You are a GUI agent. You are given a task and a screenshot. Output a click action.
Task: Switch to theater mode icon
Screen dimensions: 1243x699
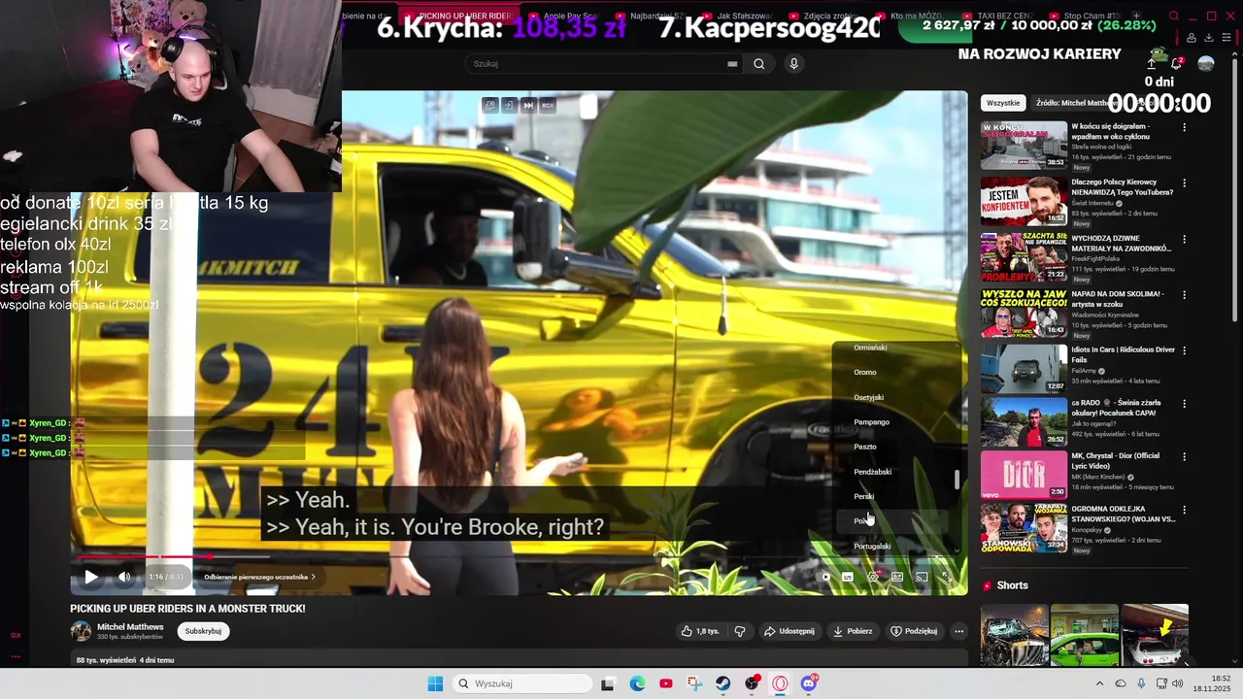pyautogui.click(x=897, y=577)
